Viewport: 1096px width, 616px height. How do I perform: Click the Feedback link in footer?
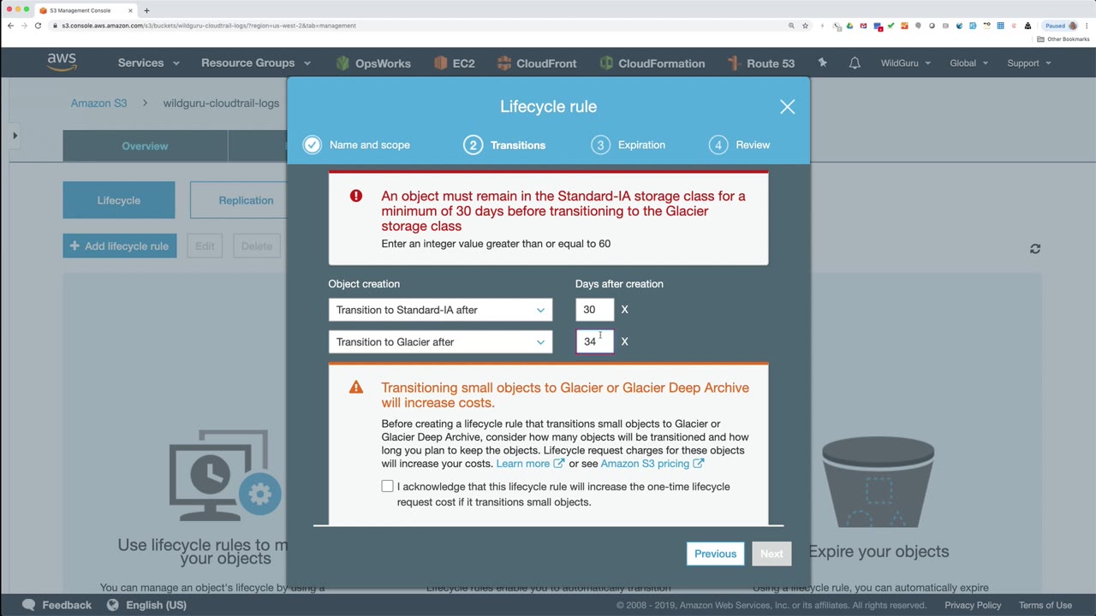coord(67,605)
